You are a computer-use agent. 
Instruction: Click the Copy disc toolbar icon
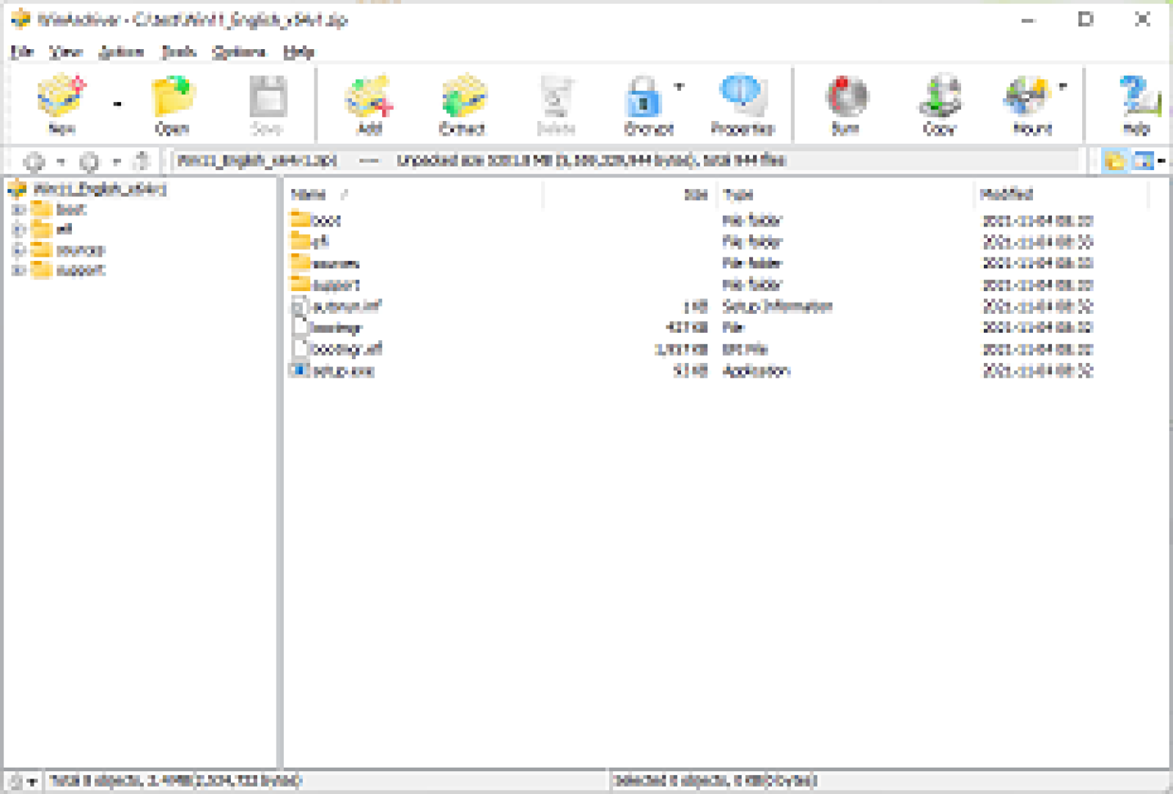[939, 98]
